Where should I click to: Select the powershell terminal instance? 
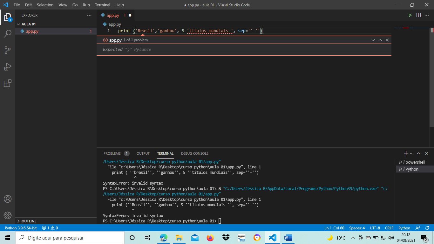pyautogui.click(x=415, y=162)
